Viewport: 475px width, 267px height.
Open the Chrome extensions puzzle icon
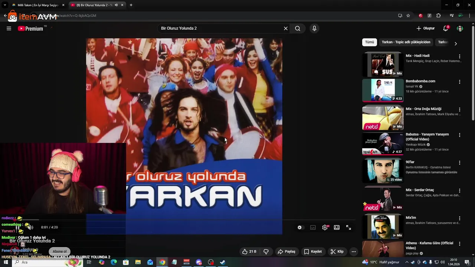(439, 16)
